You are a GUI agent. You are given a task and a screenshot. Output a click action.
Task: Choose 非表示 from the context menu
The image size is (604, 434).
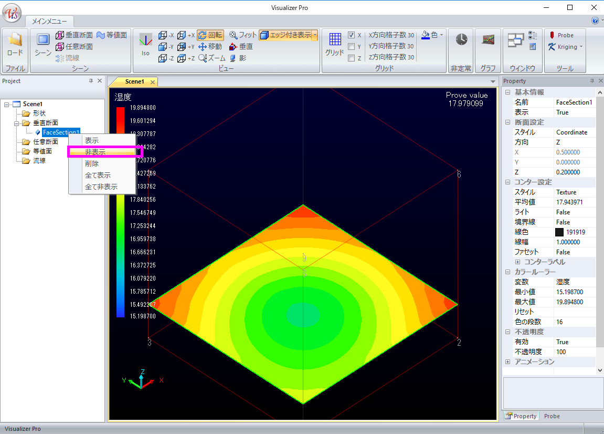[95, 152]
